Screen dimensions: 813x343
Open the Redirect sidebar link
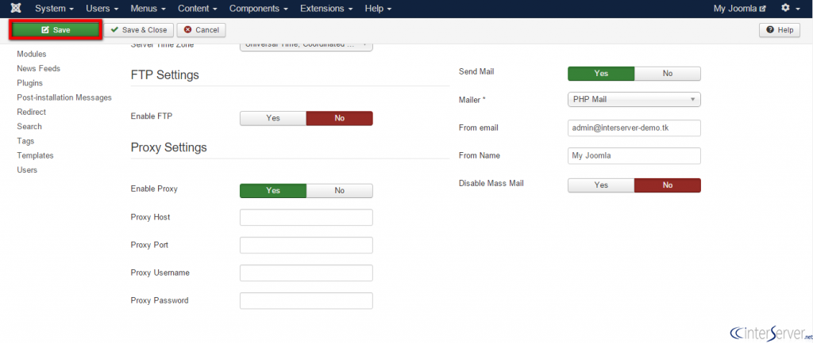click(31, 112)
